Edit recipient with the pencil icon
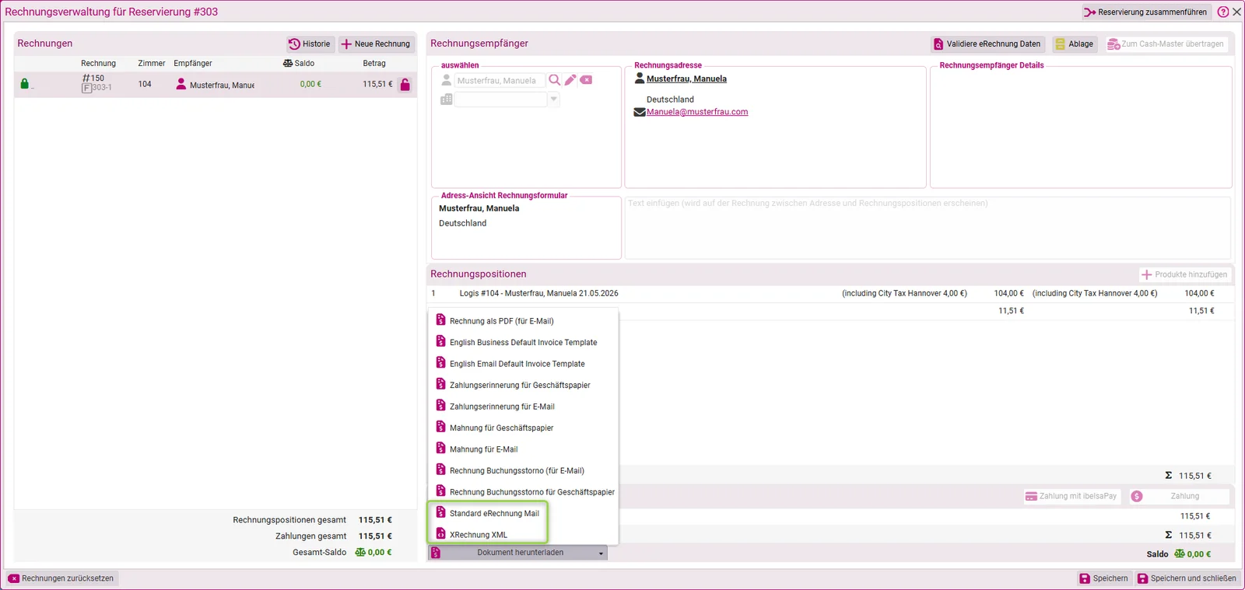1245x590 pixels. (570, 80)
